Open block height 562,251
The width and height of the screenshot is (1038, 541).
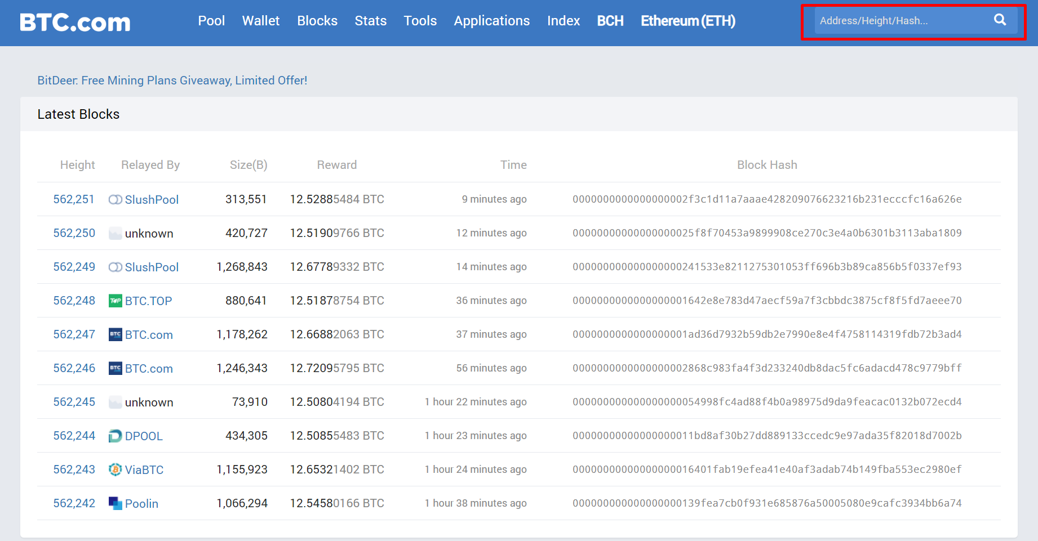(x=74, y=199)
